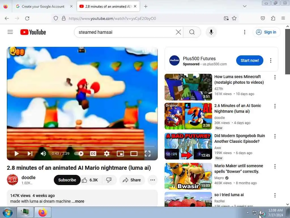The image size is (290, 218).
Task: Skip to next video
Action: click(30, 154)
